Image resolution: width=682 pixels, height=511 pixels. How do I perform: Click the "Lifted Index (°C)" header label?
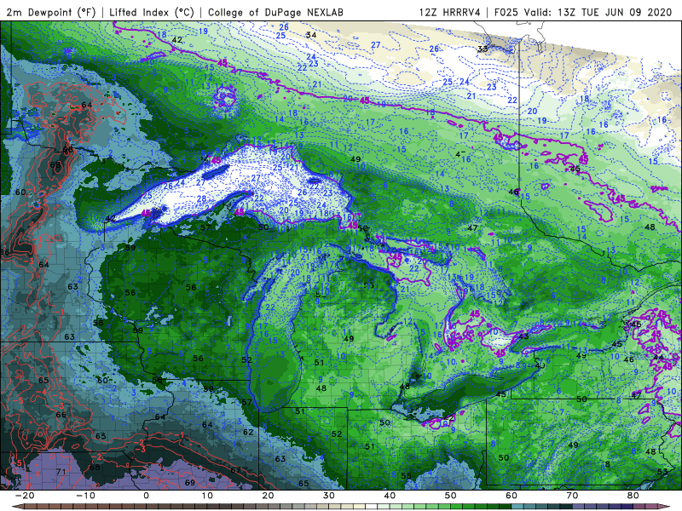(x=152, y=12)
